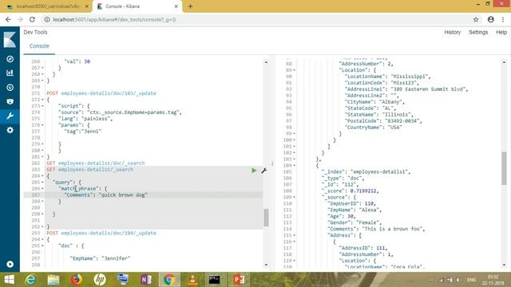Open the Chrome profile account icon

coord(491,19)
